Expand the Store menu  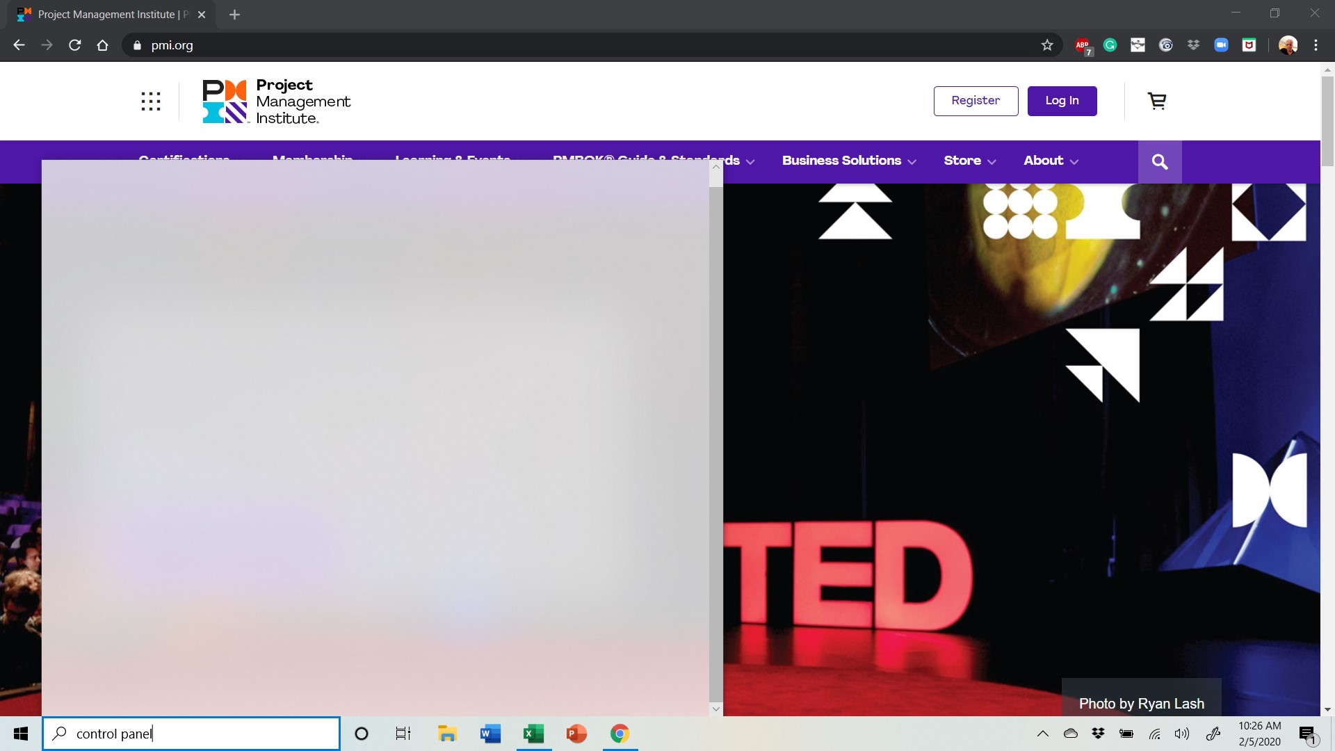970,161
